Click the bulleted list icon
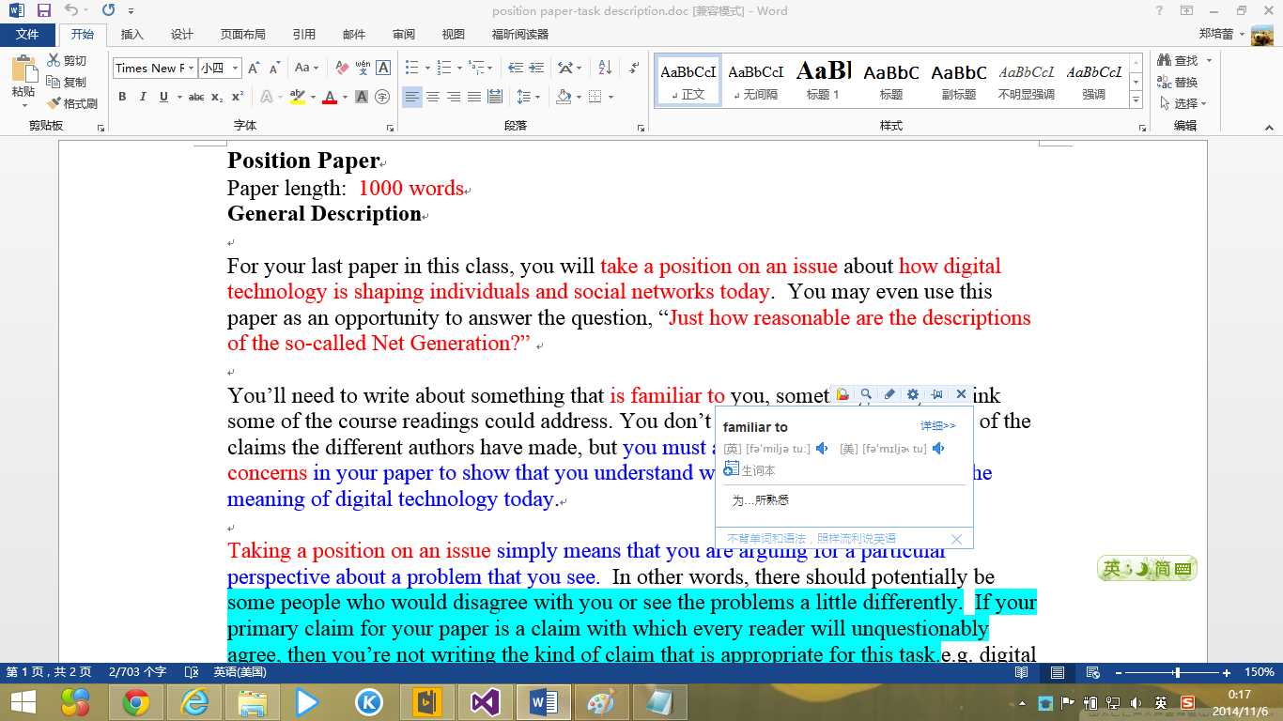This screenshot has width=1283, height=721. (x=411, y=68)
